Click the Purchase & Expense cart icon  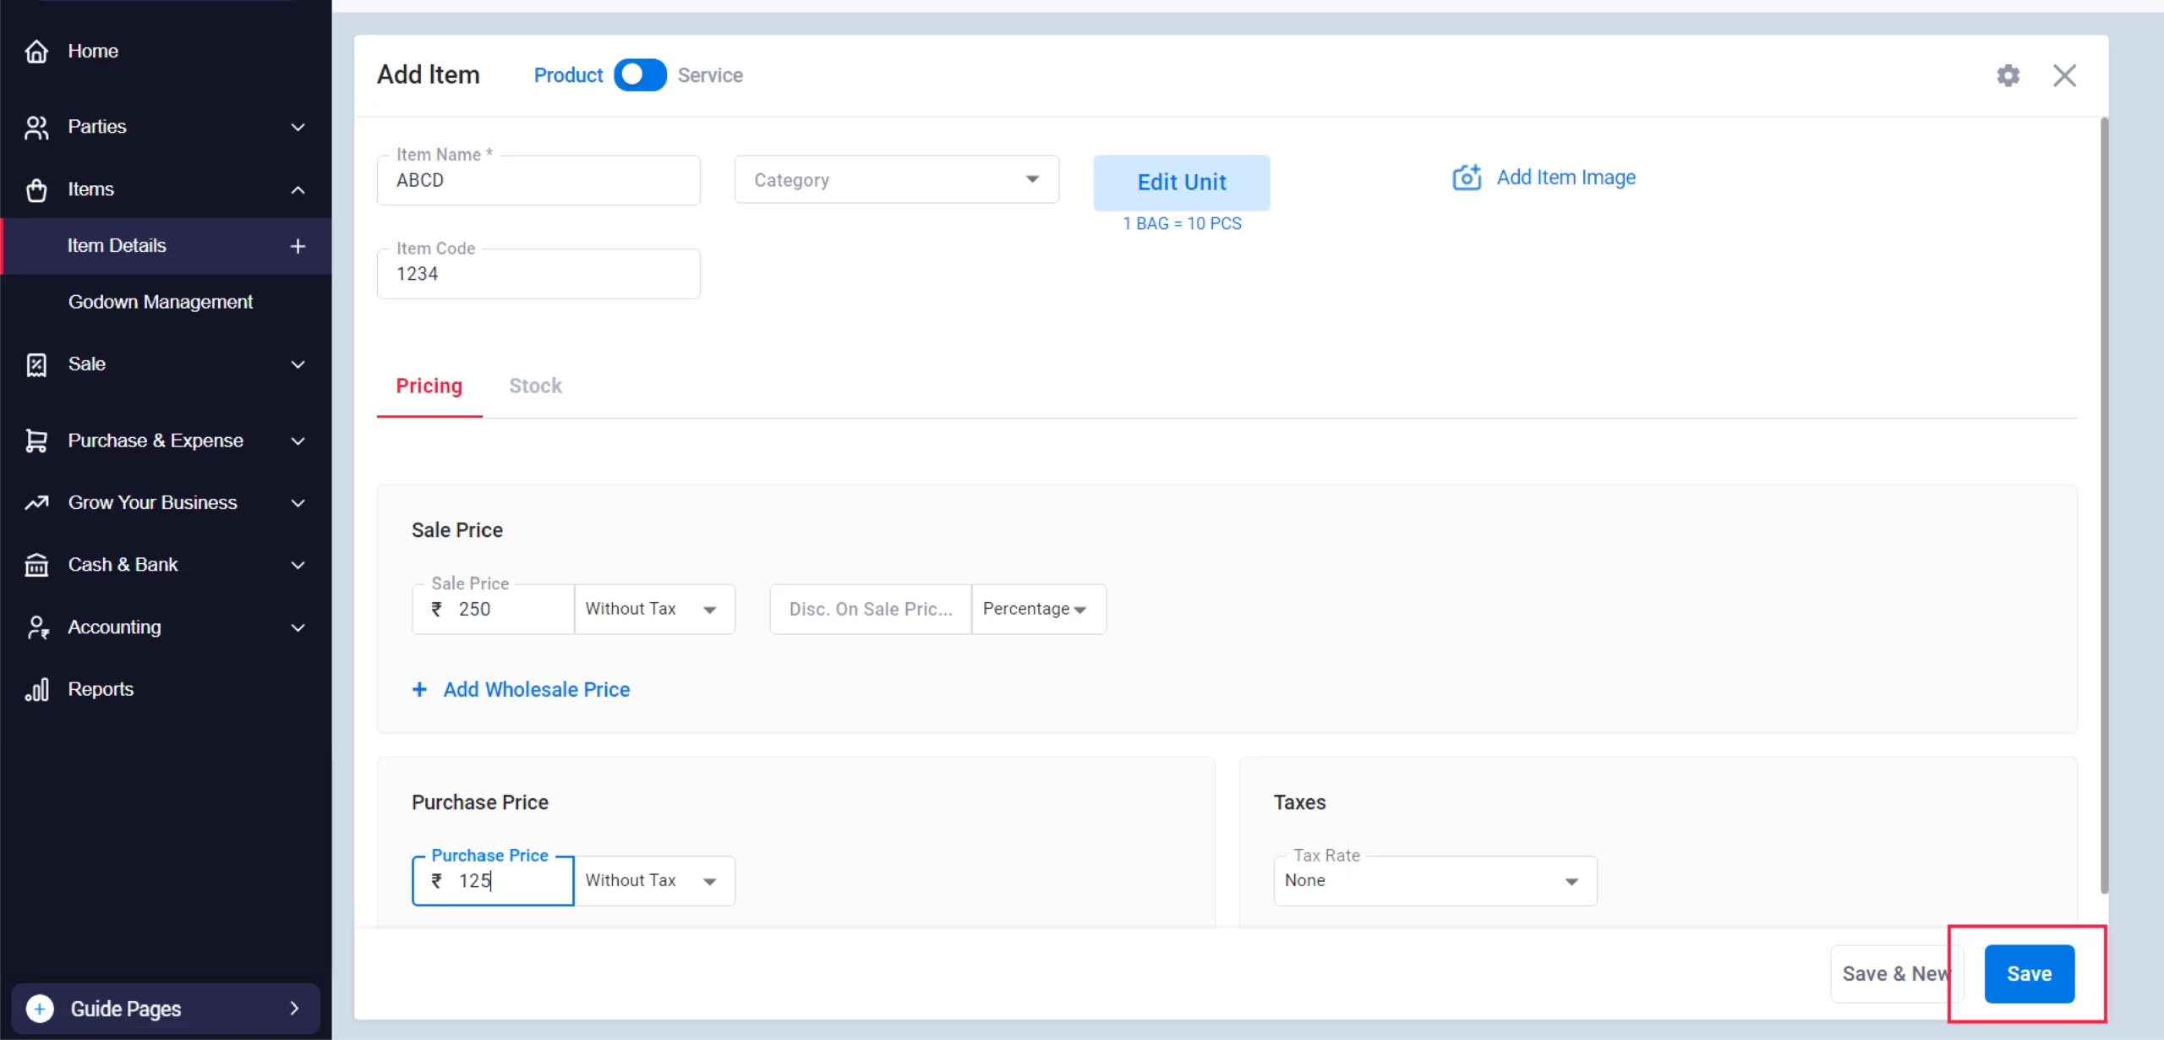pyautogui.click(x=36, y=441)
